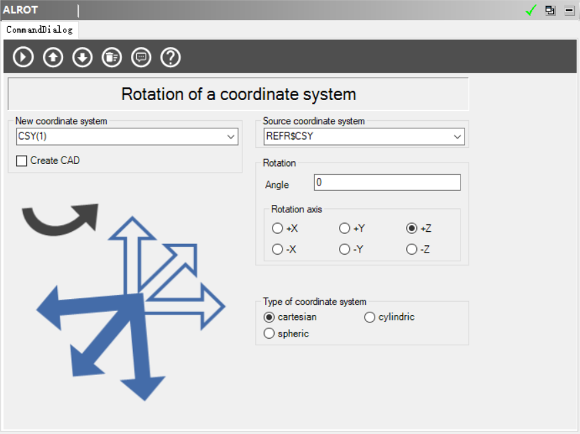Choose -Y as rotation axis
The image size is (580, 434).
[x=344, y=249]
